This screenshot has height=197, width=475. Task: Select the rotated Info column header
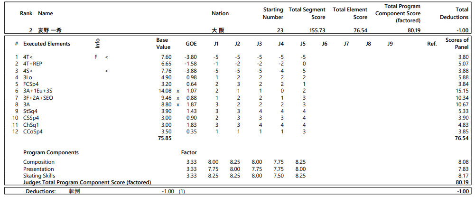(x=98, y=43)
